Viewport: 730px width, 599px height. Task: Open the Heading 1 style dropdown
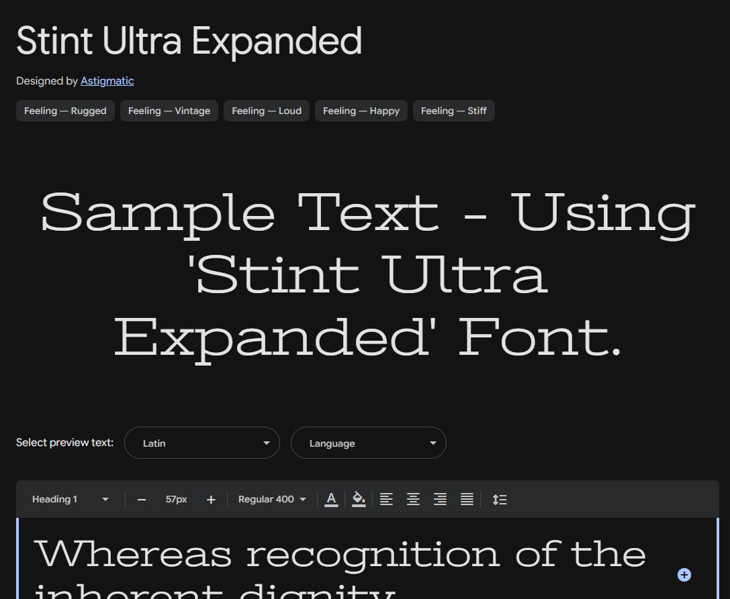(x=70, y=499)
